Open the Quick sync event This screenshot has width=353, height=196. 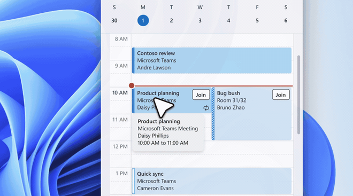(212, 181)
